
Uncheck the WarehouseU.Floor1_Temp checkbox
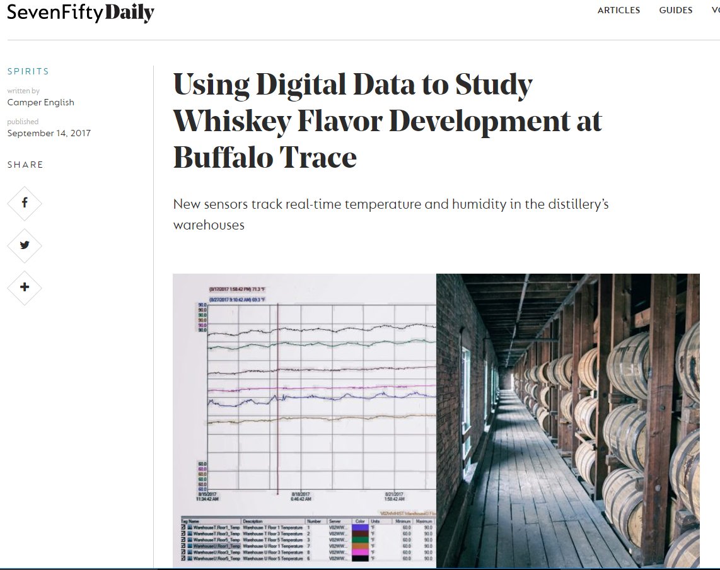[183, 546]
